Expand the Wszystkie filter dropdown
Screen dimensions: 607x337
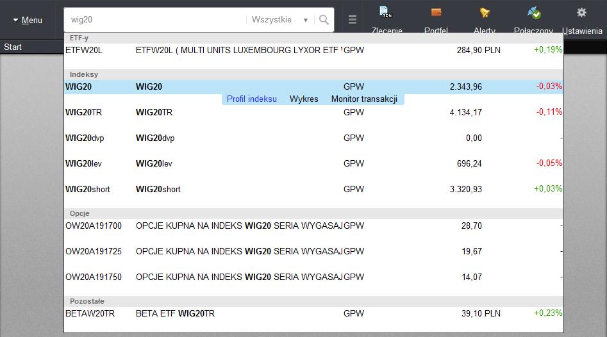pos(279,20)
